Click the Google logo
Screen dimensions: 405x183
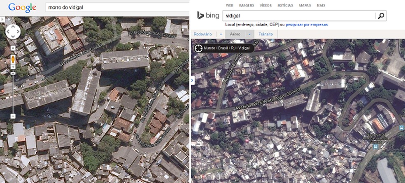tap(22, 8)
